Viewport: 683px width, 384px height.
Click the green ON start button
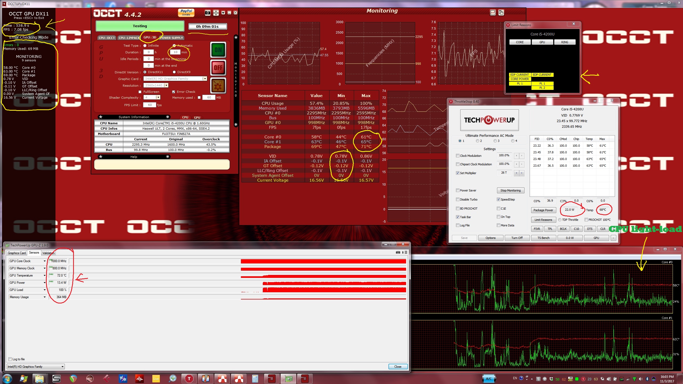click(x=218, y=50)
